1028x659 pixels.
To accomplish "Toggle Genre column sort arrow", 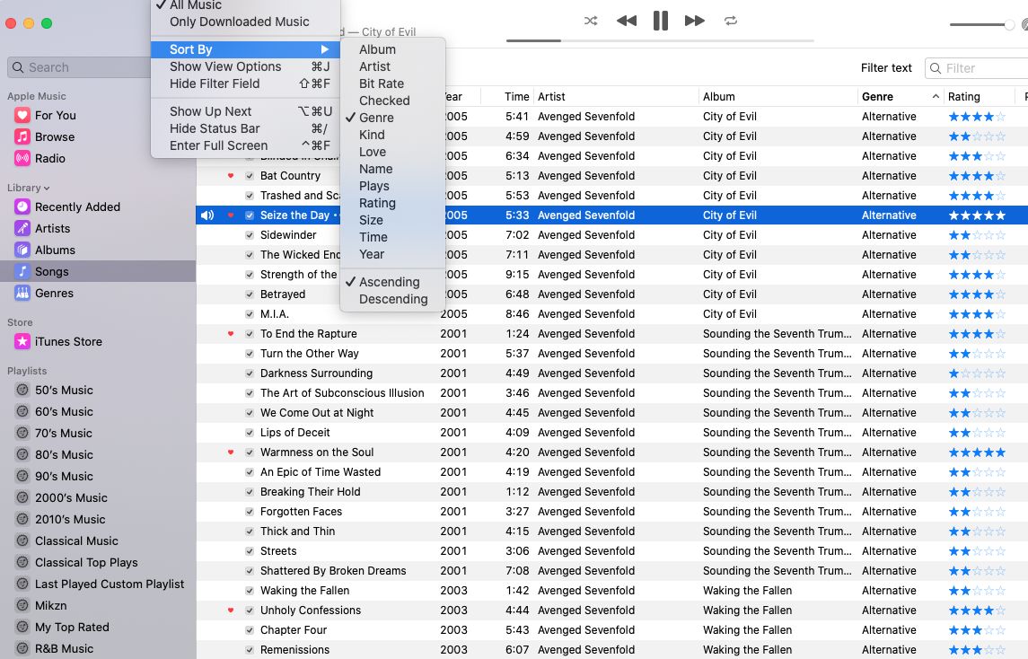I will click(x=935, y=96).
